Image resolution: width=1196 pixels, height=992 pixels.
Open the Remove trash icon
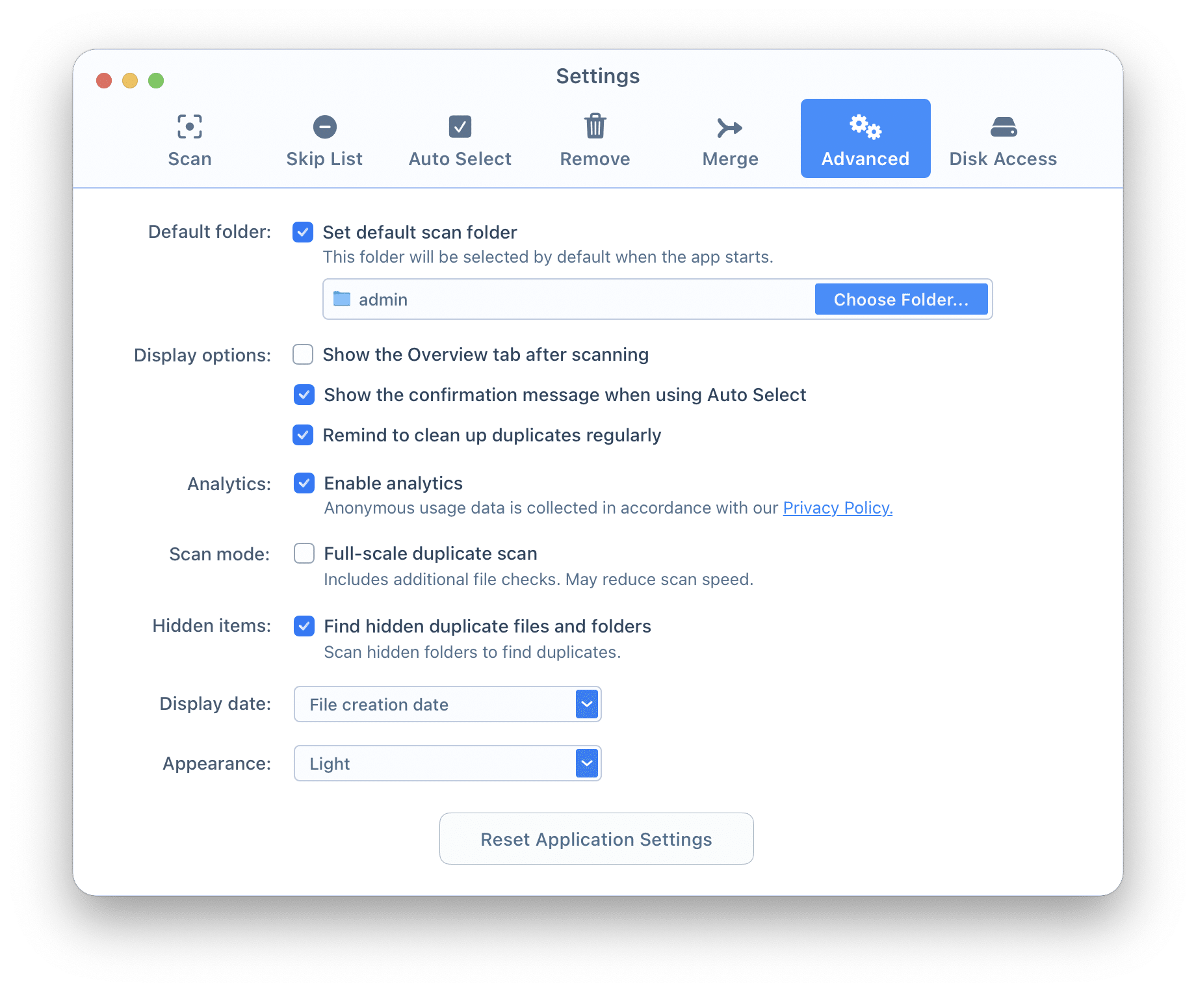tap(595, 127)
